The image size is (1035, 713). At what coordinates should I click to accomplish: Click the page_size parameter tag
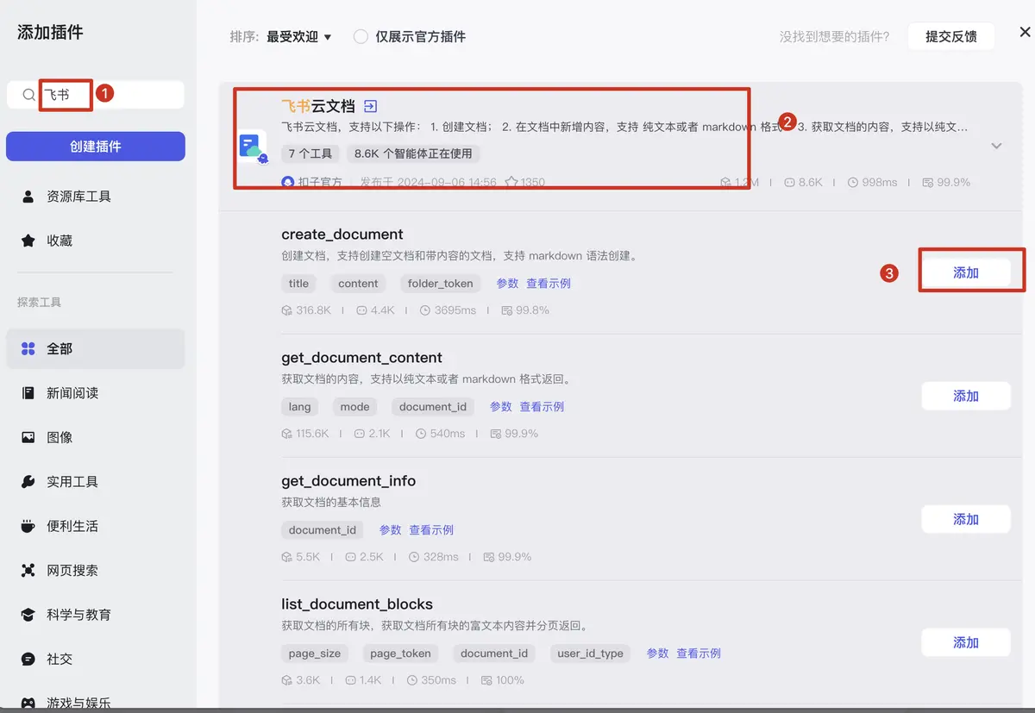tap(314, 653)
